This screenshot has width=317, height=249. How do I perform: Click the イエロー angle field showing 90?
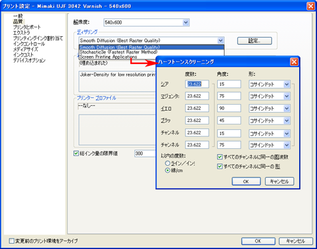229,108
